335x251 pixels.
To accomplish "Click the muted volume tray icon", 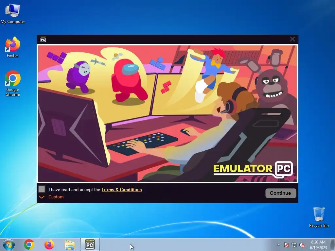I will coord(302,245).
